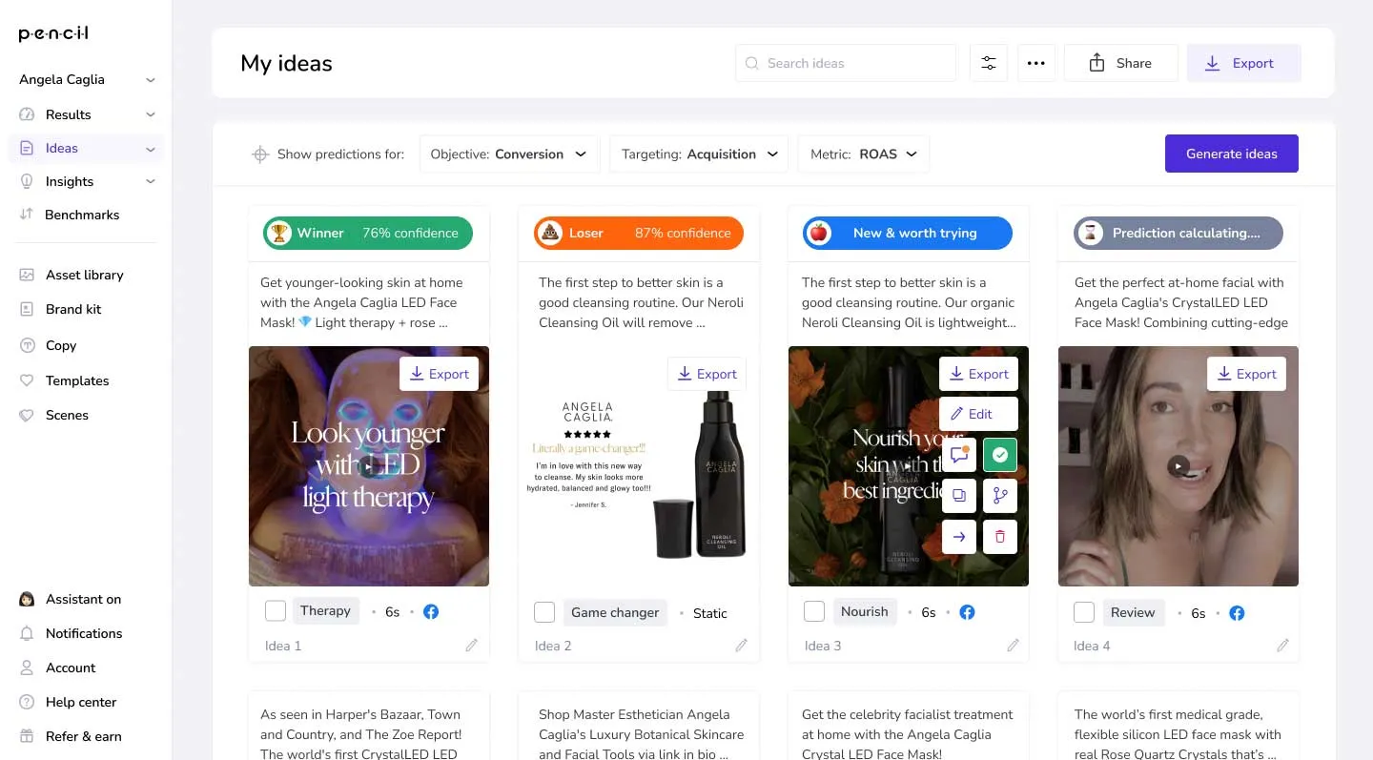The width and height of the screenshot is (1373, 760).
Task: Click the Loser badge emoji icon
Action: 550,233
